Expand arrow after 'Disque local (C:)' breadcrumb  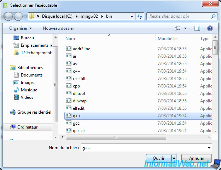pos(76,17)
